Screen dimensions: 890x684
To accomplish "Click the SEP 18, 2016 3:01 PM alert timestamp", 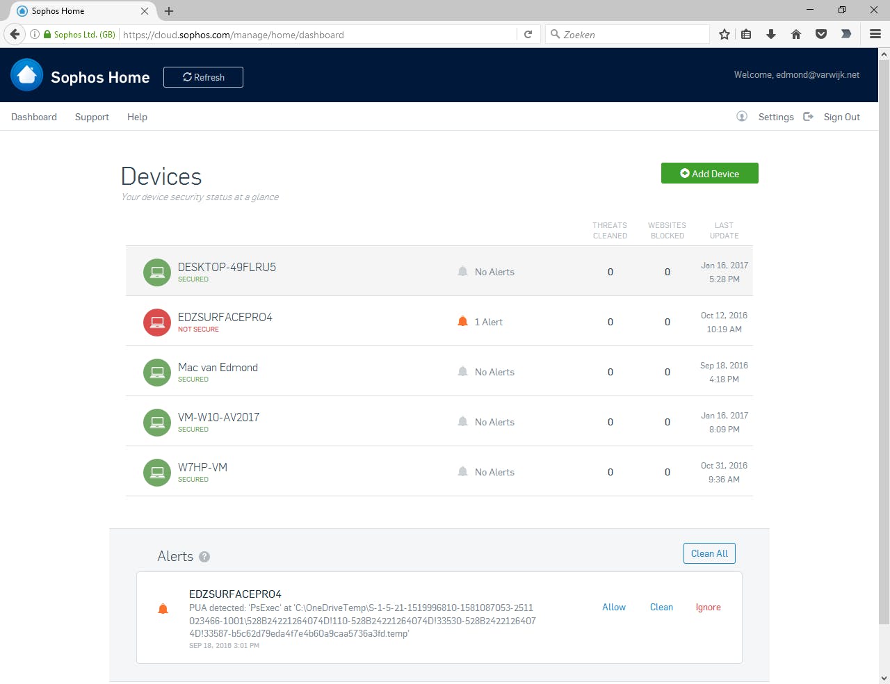I will pos(224,646).
